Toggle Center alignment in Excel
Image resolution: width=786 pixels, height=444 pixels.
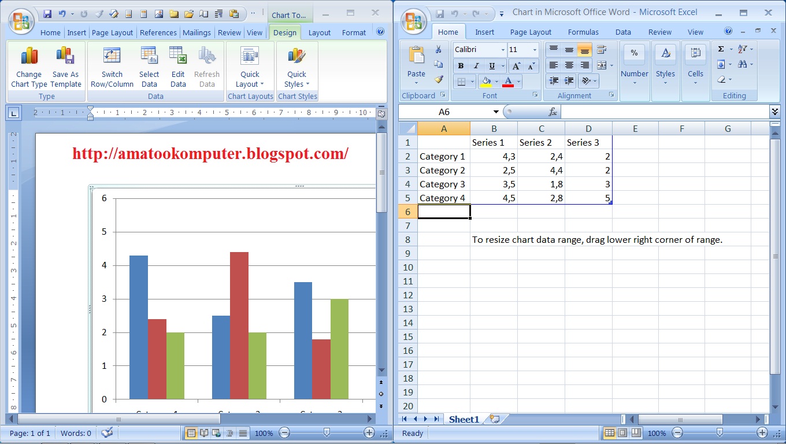[x=569, y=65]
